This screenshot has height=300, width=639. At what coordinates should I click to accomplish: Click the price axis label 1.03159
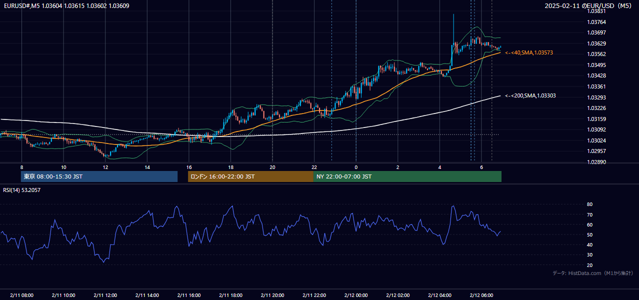[x=596, y=119]
